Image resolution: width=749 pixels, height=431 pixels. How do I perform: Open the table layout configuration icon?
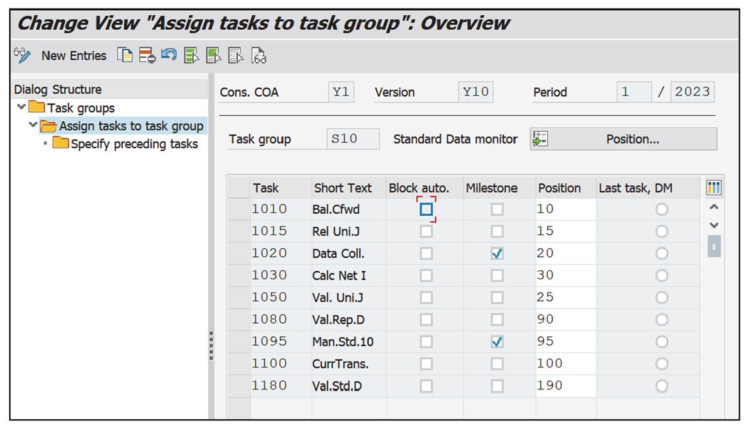(x=713, y=187)
